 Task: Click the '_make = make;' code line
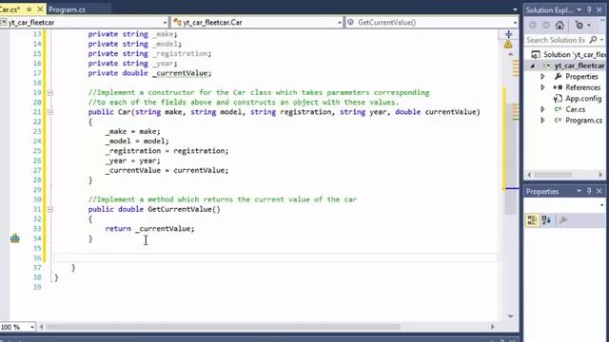(132, 131)
